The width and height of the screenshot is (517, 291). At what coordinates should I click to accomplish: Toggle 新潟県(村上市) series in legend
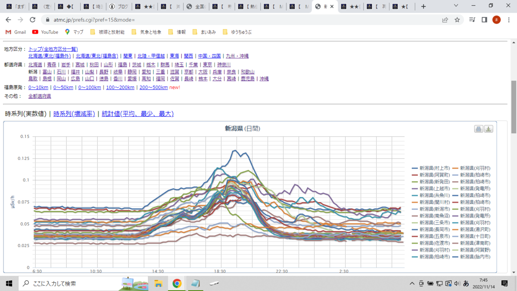pyautogui.click(x=431, y=168)
